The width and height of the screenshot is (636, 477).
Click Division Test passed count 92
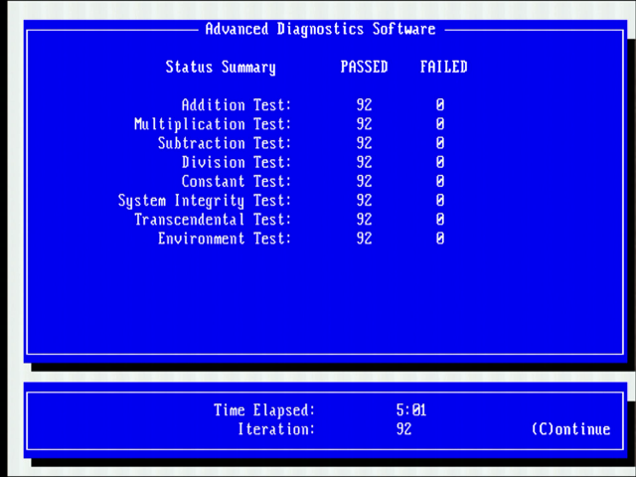[365, 162]
